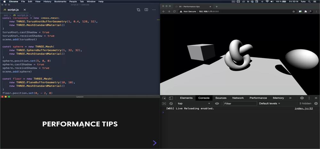Click the VS Code source control compare icon
Viewport: 320px width, 149px height.
(x=139, y=10)
